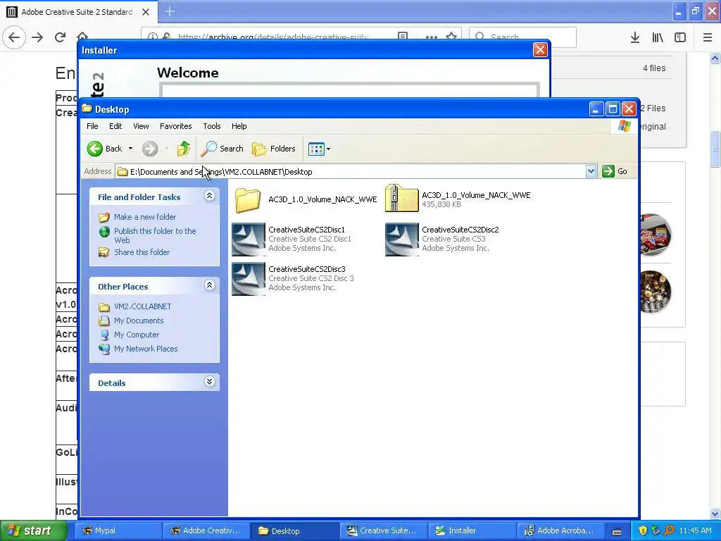Select the AC3D_1.0_Volume_NACK_WWE folder icon
721x541 pixels.
pos(249,199)
